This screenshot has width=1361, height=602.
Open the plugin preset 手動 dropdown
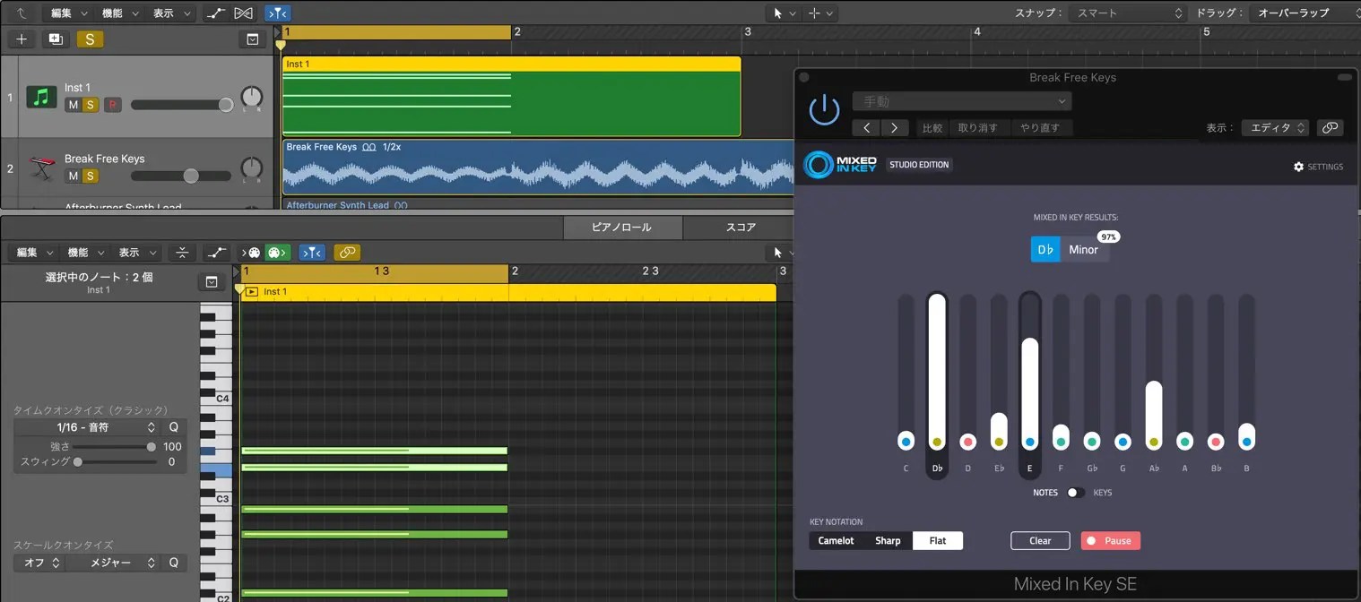click(x=961, y=100)
